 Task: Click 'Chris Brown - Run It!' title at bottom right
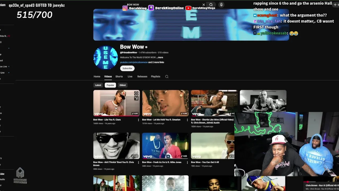pos(322,185)
